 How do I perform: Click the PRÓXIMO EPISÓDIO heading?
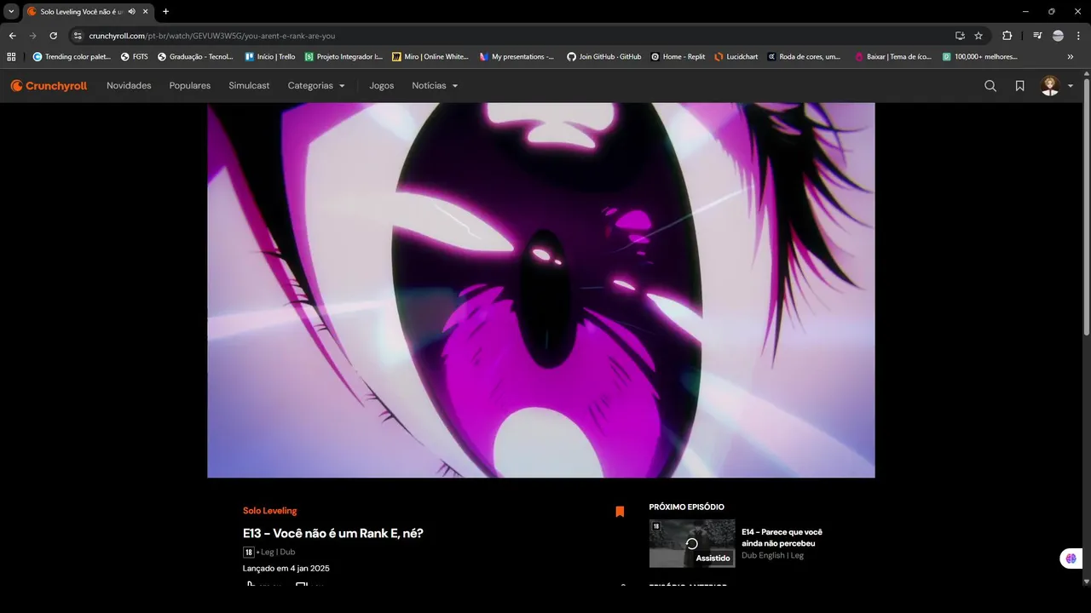[x=687, y=507]
